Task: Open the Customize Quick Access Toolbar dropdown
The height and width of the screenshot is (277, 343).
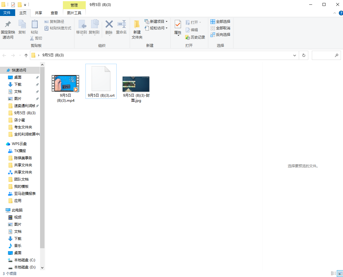Action: (x=25, y=5)
